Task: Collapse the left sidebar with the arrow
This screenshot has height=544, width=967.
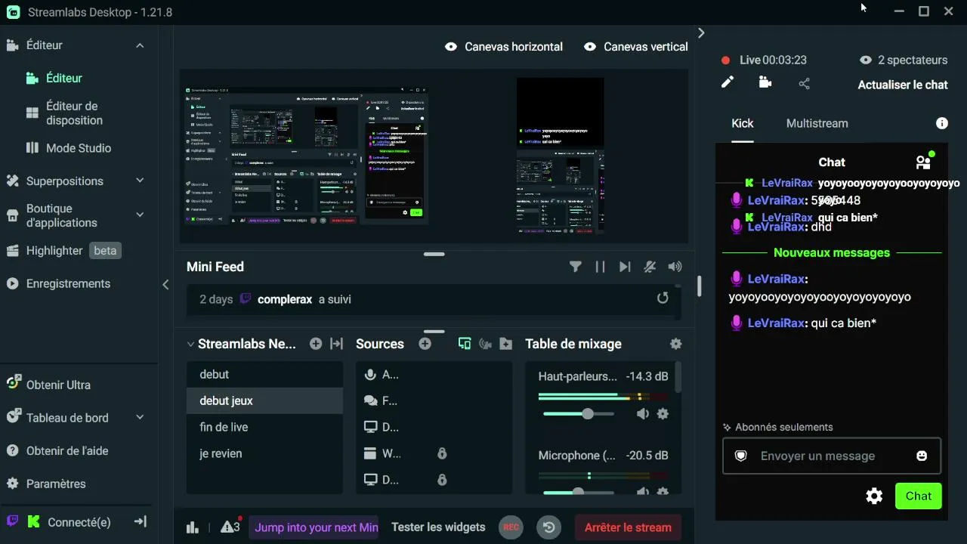Action: [x=165, y=284]
